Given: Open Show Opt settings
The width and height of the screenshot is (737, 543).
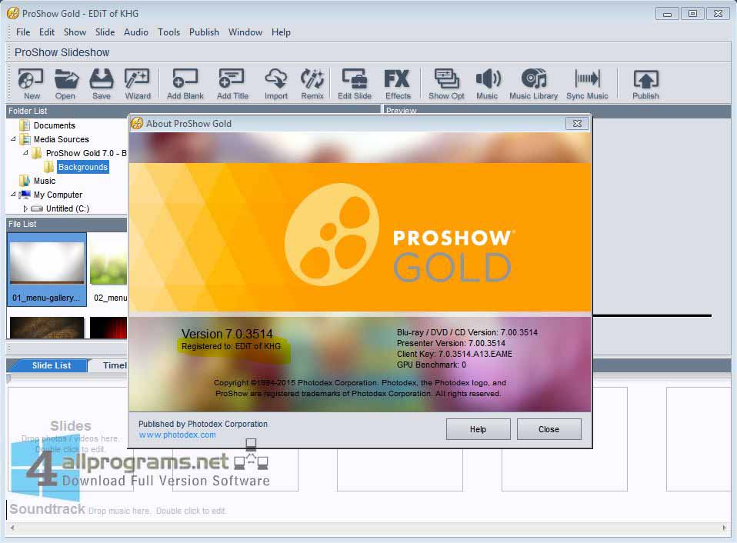Looking at the screenshot, I should [x=446, y=84].
